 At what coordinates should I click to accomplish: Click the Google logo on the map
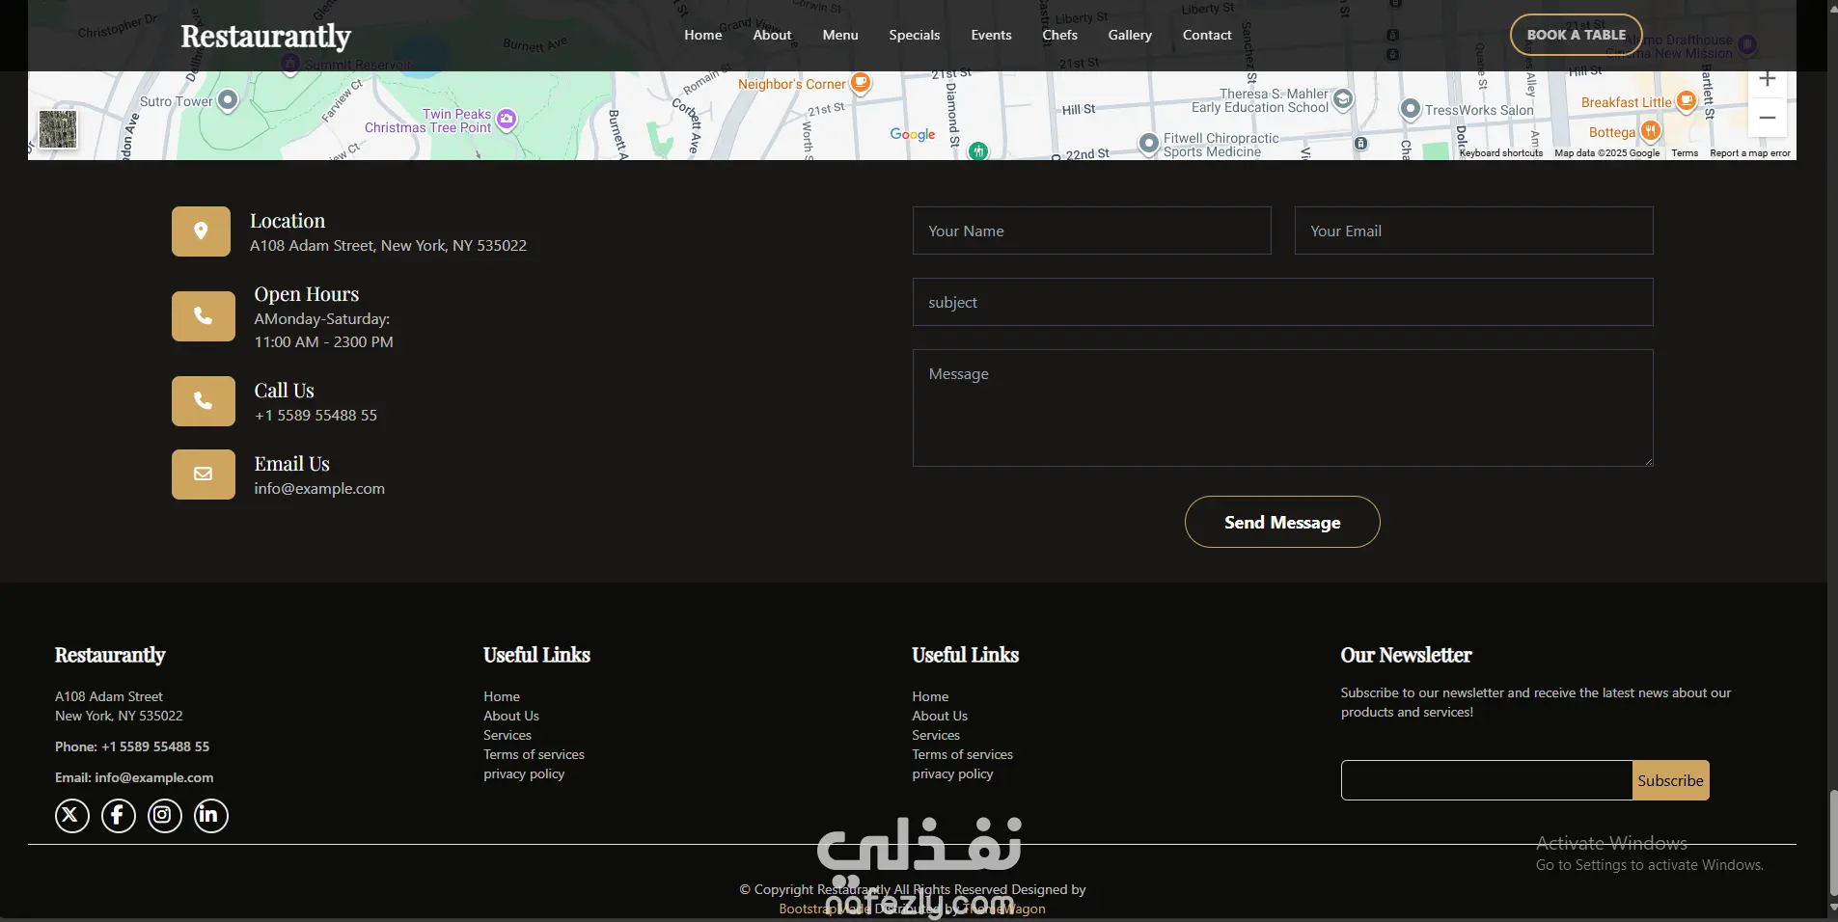(x=913, y=135)
